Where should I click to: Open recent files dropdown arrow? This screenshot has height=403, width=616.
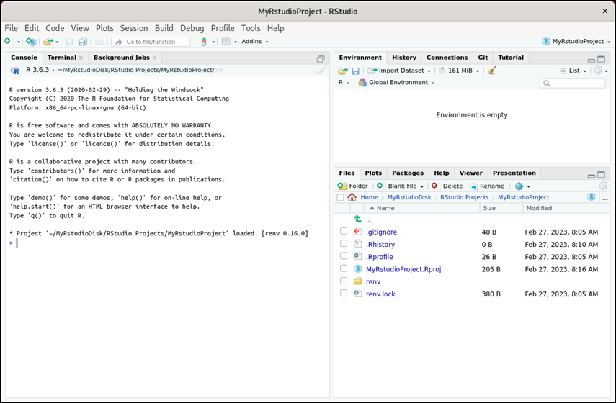pyautogui.click(x=58, y=42)
